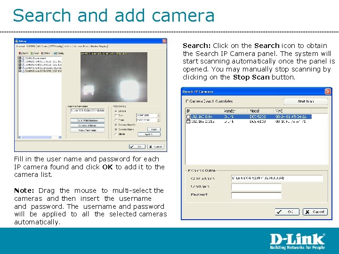Click the User Name input field
The width and height of the screenshot is (339, 254).
[x=256, y=187]
